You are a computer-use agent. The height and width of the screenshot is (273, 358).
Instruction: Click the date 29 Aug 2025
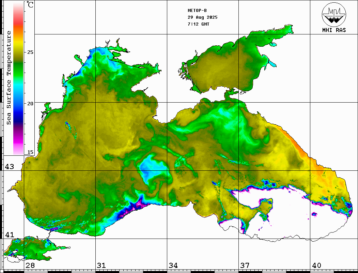(203, 17)
